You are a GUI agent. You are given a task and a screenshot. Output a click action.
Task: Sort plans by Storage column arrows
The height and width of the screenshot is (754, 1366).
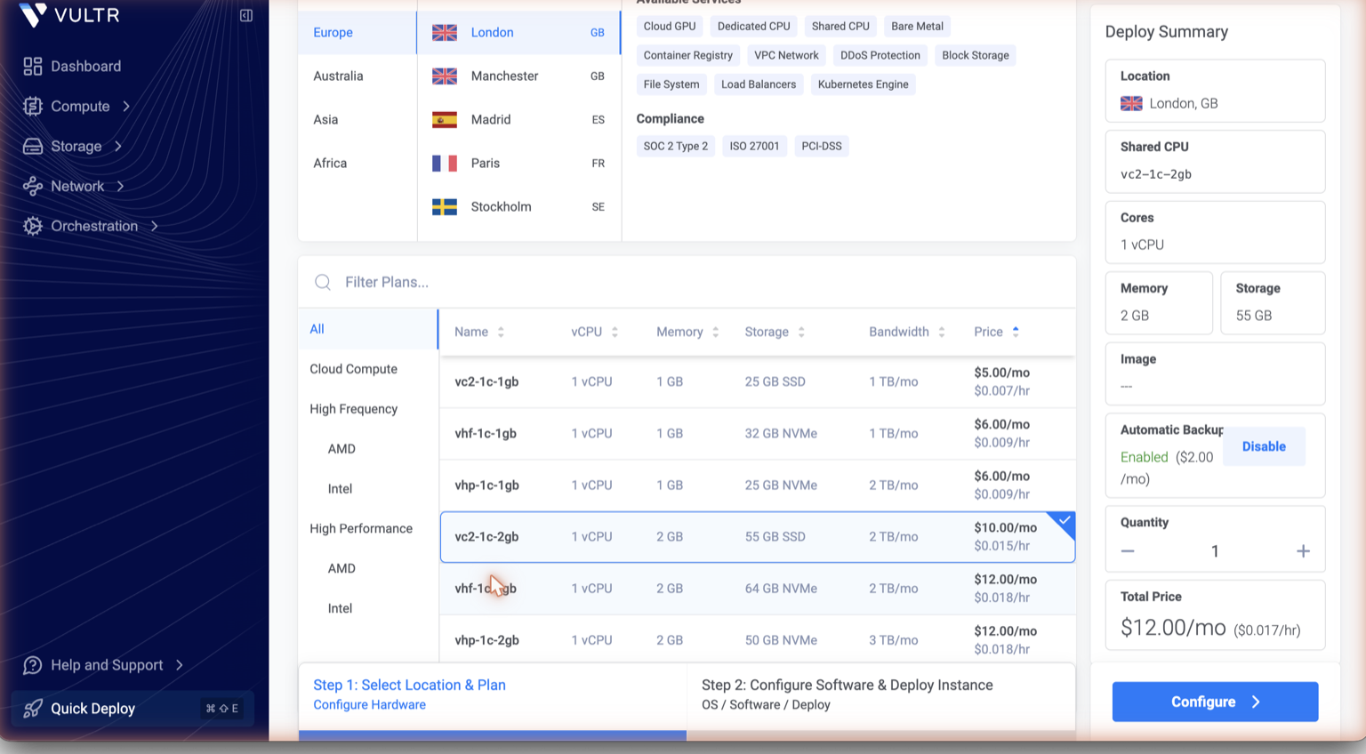coord(801,332)
